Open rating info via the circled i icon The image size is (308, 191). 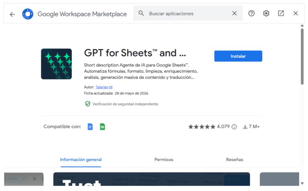coord(234,127)
